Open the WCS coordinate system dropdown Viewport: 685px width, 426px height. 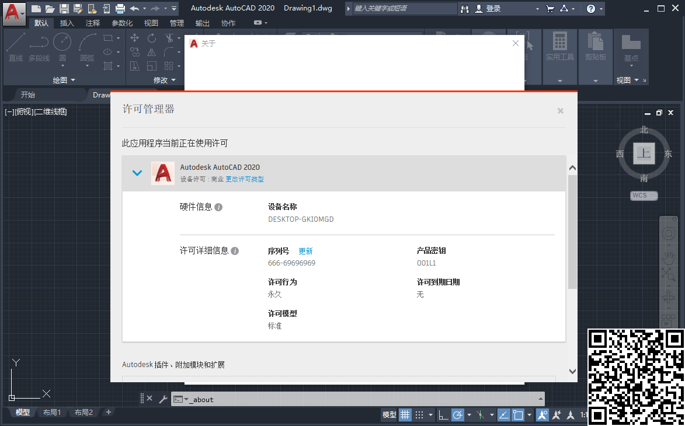tap(644, 195)
